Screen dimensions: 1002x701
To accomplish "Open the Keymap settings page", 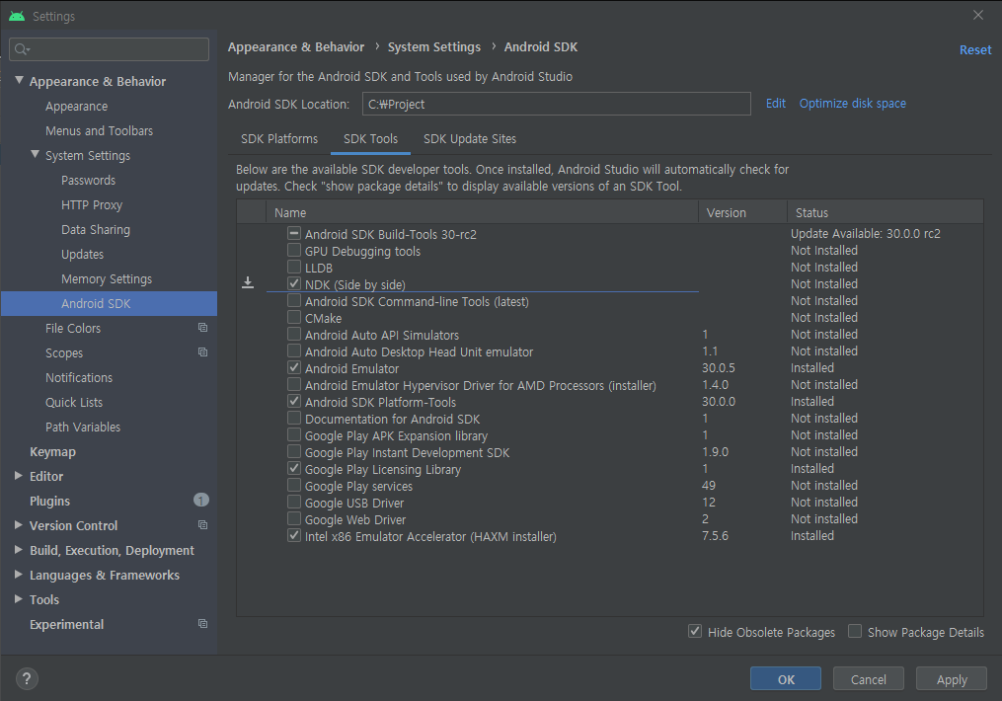I will tap(52, 452).
